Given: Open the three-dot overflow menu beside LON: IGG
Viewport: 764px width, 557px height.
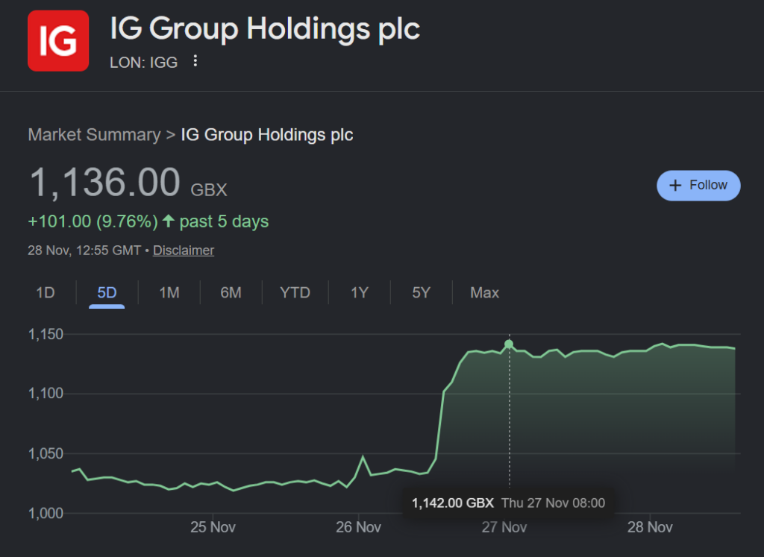Looking at the screenshot, I should tap(195, 62).
